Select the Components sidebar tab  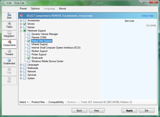coord(9,44)
